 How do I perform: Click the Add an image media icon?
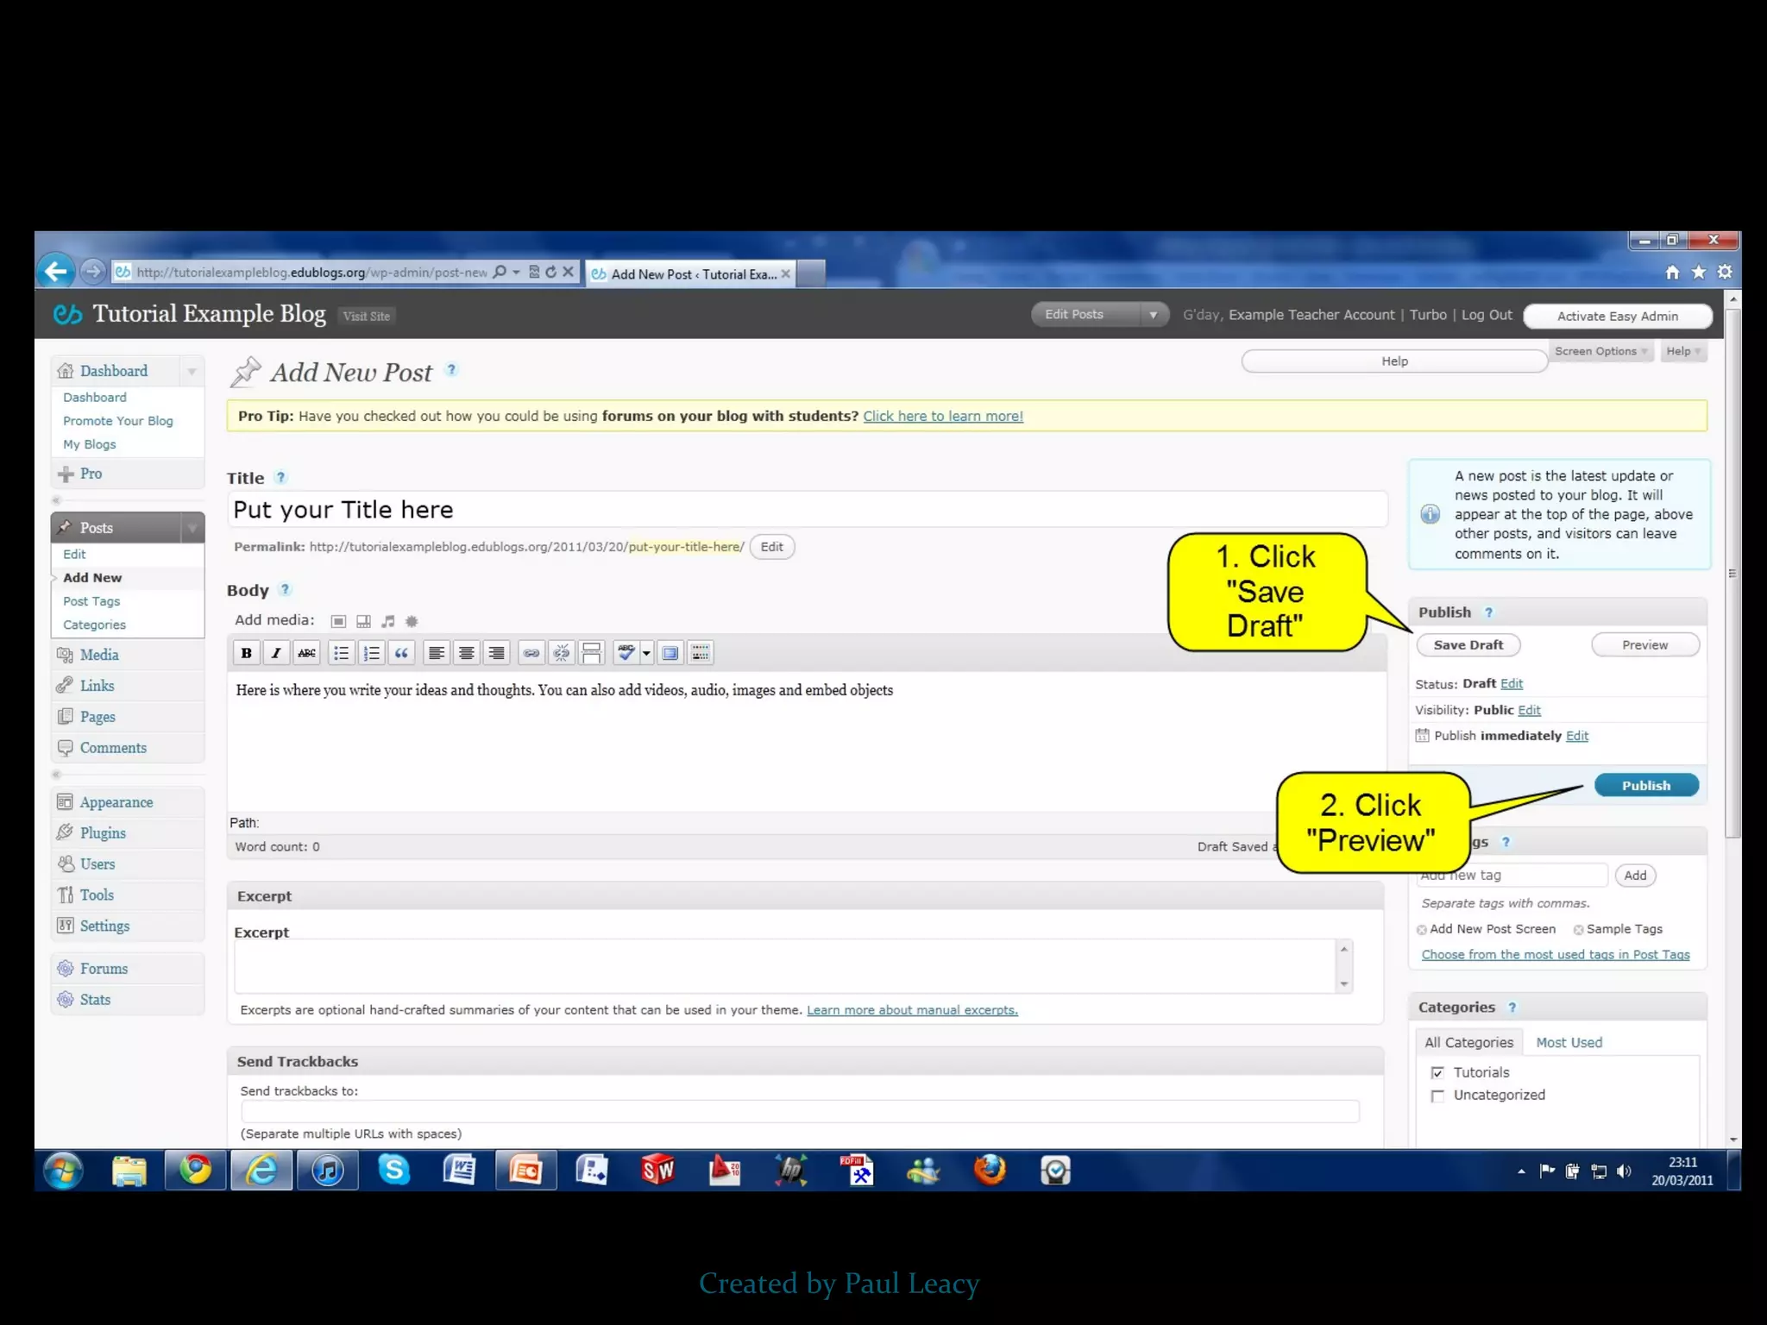tap(339, 621)
